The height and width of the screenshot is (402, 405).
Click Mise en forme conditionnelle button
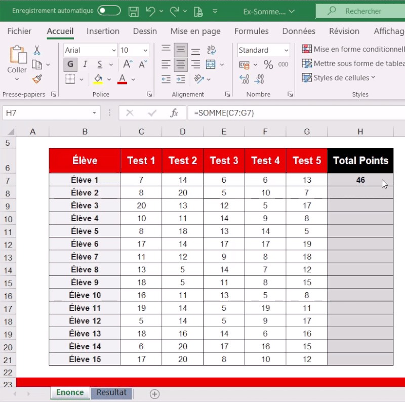click(354, 49)
